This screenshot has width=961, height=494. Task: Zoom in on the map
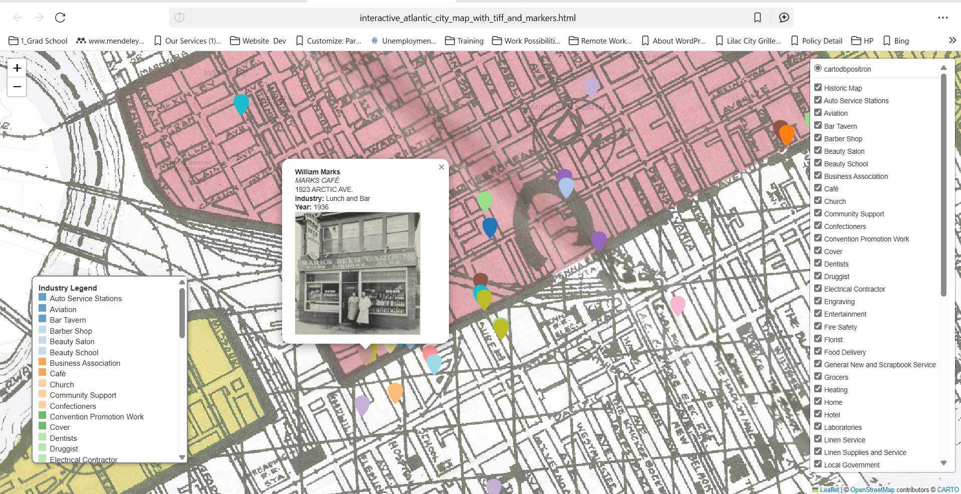click(x=17, y=68)
